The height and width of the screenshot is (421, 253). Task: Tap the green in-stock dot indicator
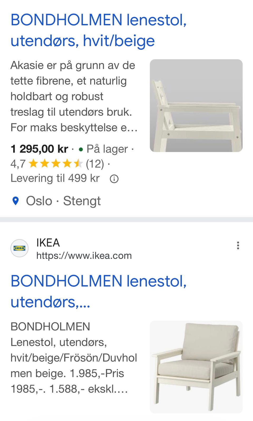coord(81,150)
